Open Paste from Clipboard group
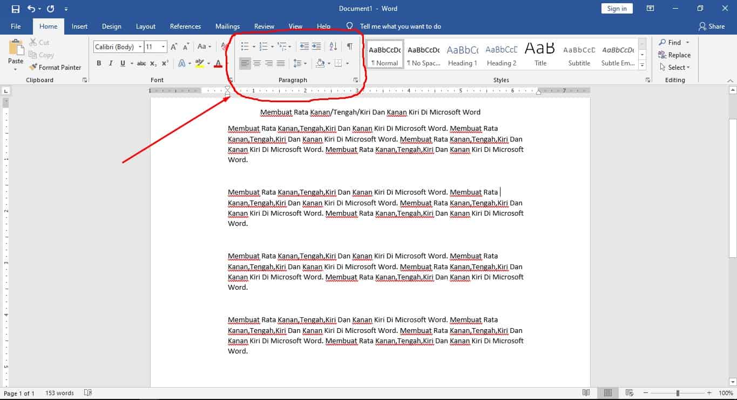This screenshot has width=737, height=400. pyautogui.click(x=16, y=55)
